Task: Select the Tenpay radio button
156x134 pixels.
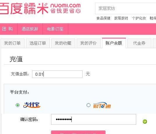Action: pyautogui.click(x=88, y=105)
